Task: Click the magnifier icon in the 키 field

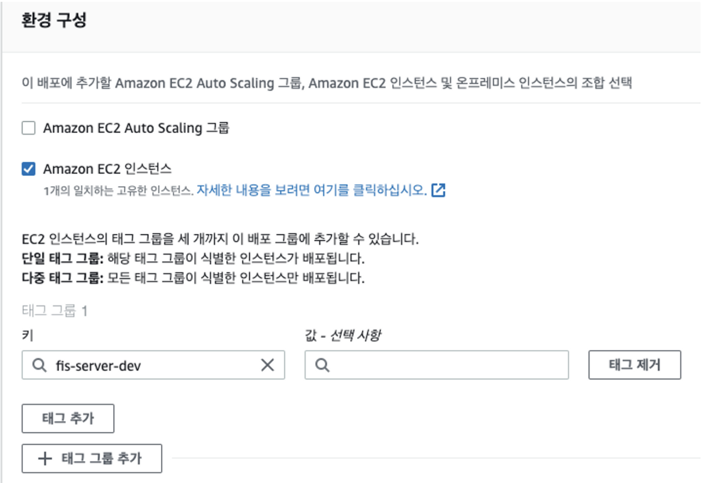Action: tap(40, 365)
